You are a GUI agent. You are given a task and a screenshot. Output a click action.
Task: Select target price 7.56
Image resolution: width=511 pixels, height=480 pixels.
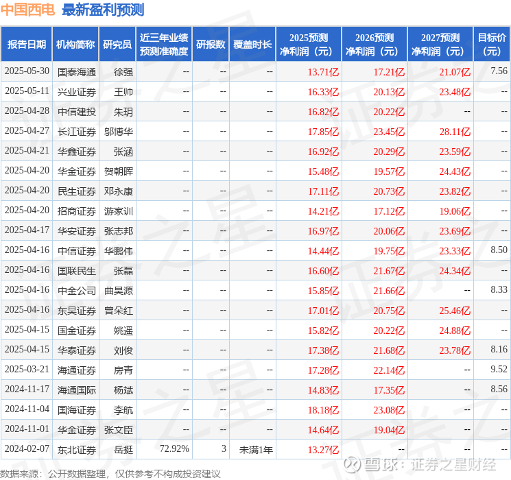click(x=499, y=71)
